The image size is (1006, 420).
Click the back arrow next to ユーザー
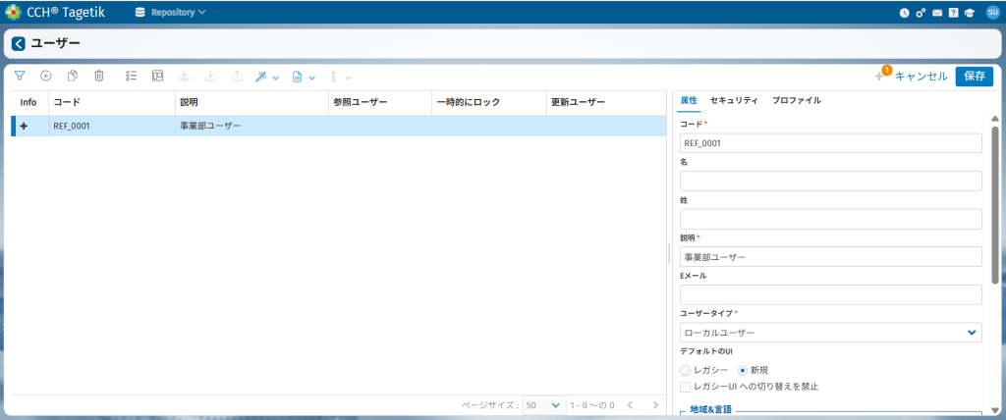[x=19, y=43]
